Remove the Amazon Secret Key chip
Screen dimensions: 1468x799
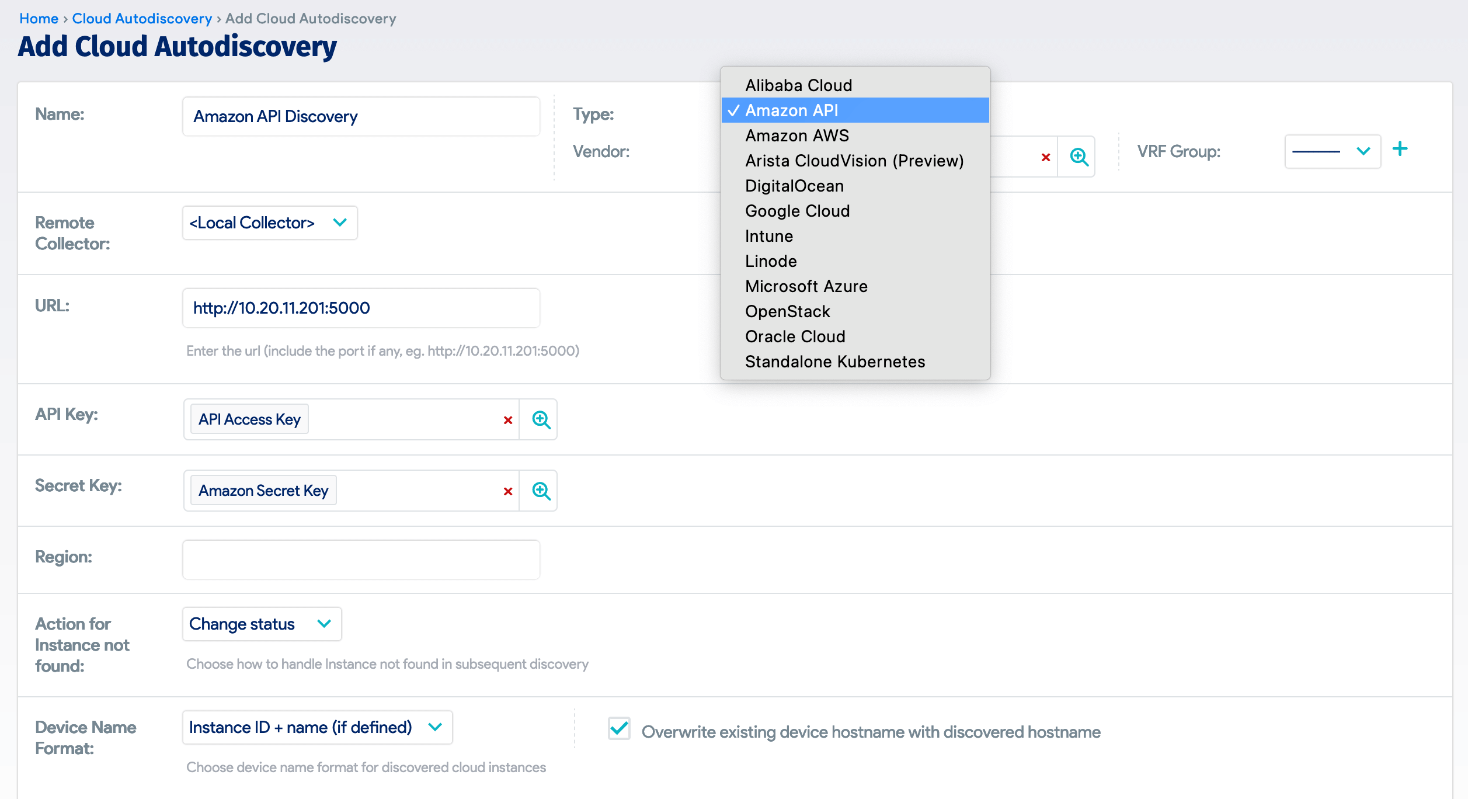[507, 491]
